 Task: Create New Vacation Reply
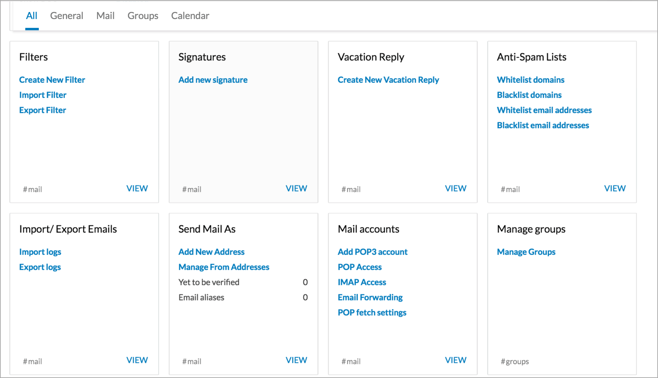coord(388,80)
